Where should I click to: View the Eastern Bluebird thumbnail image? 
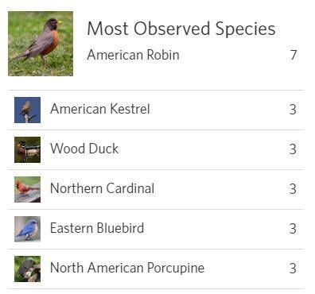(x=27, y=229)
